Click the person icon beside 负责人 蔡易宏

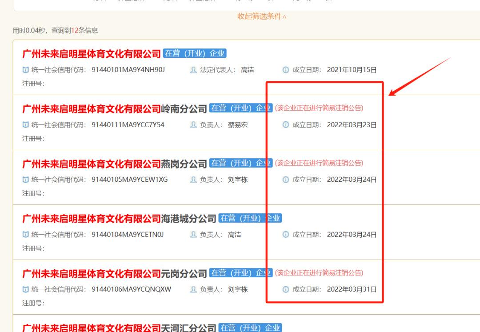193,125
